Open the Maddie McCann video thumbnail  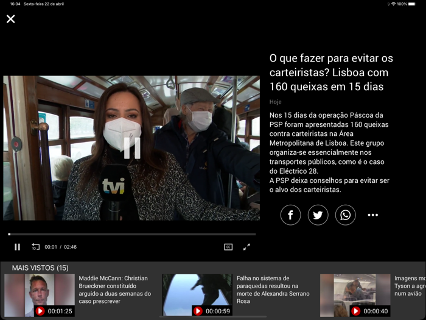coord(40,295)
